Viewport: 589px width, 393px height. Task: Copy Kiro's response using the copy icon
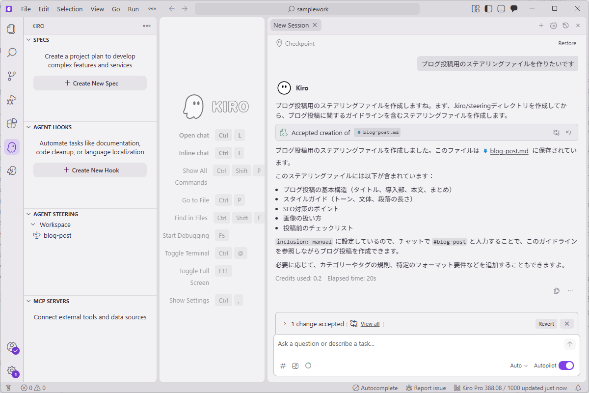[x=557, y=290]
